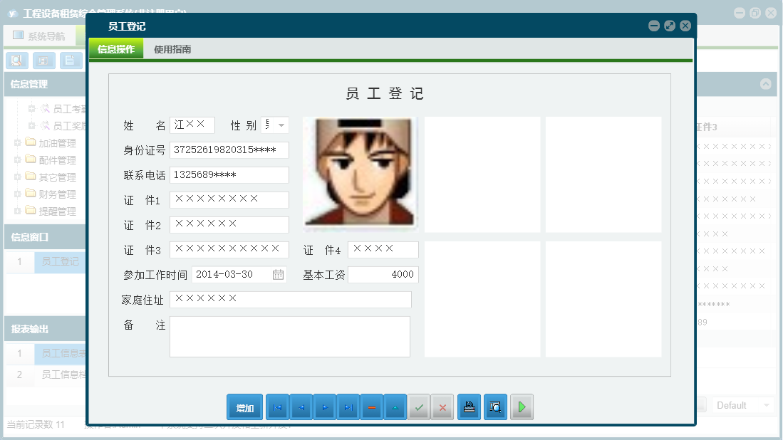This screenshot has width=783, height=440.
Task: Click the 备注 remarks text area
Action: point(290,337)
